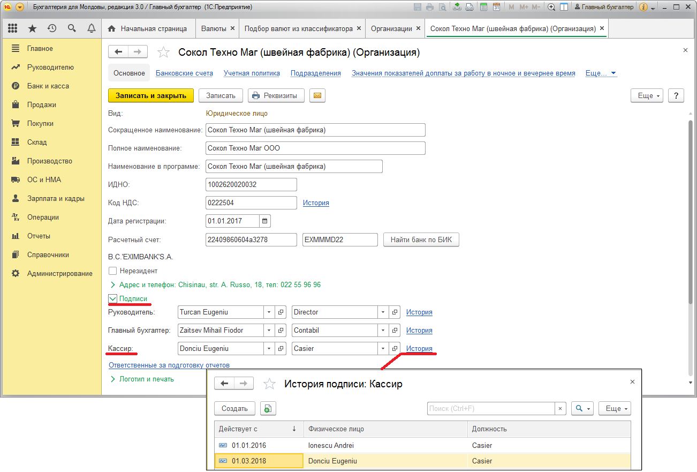Screen dimensions: 697x472
Task: Open the Contabil position dropdown
Action: coord(383,330)
